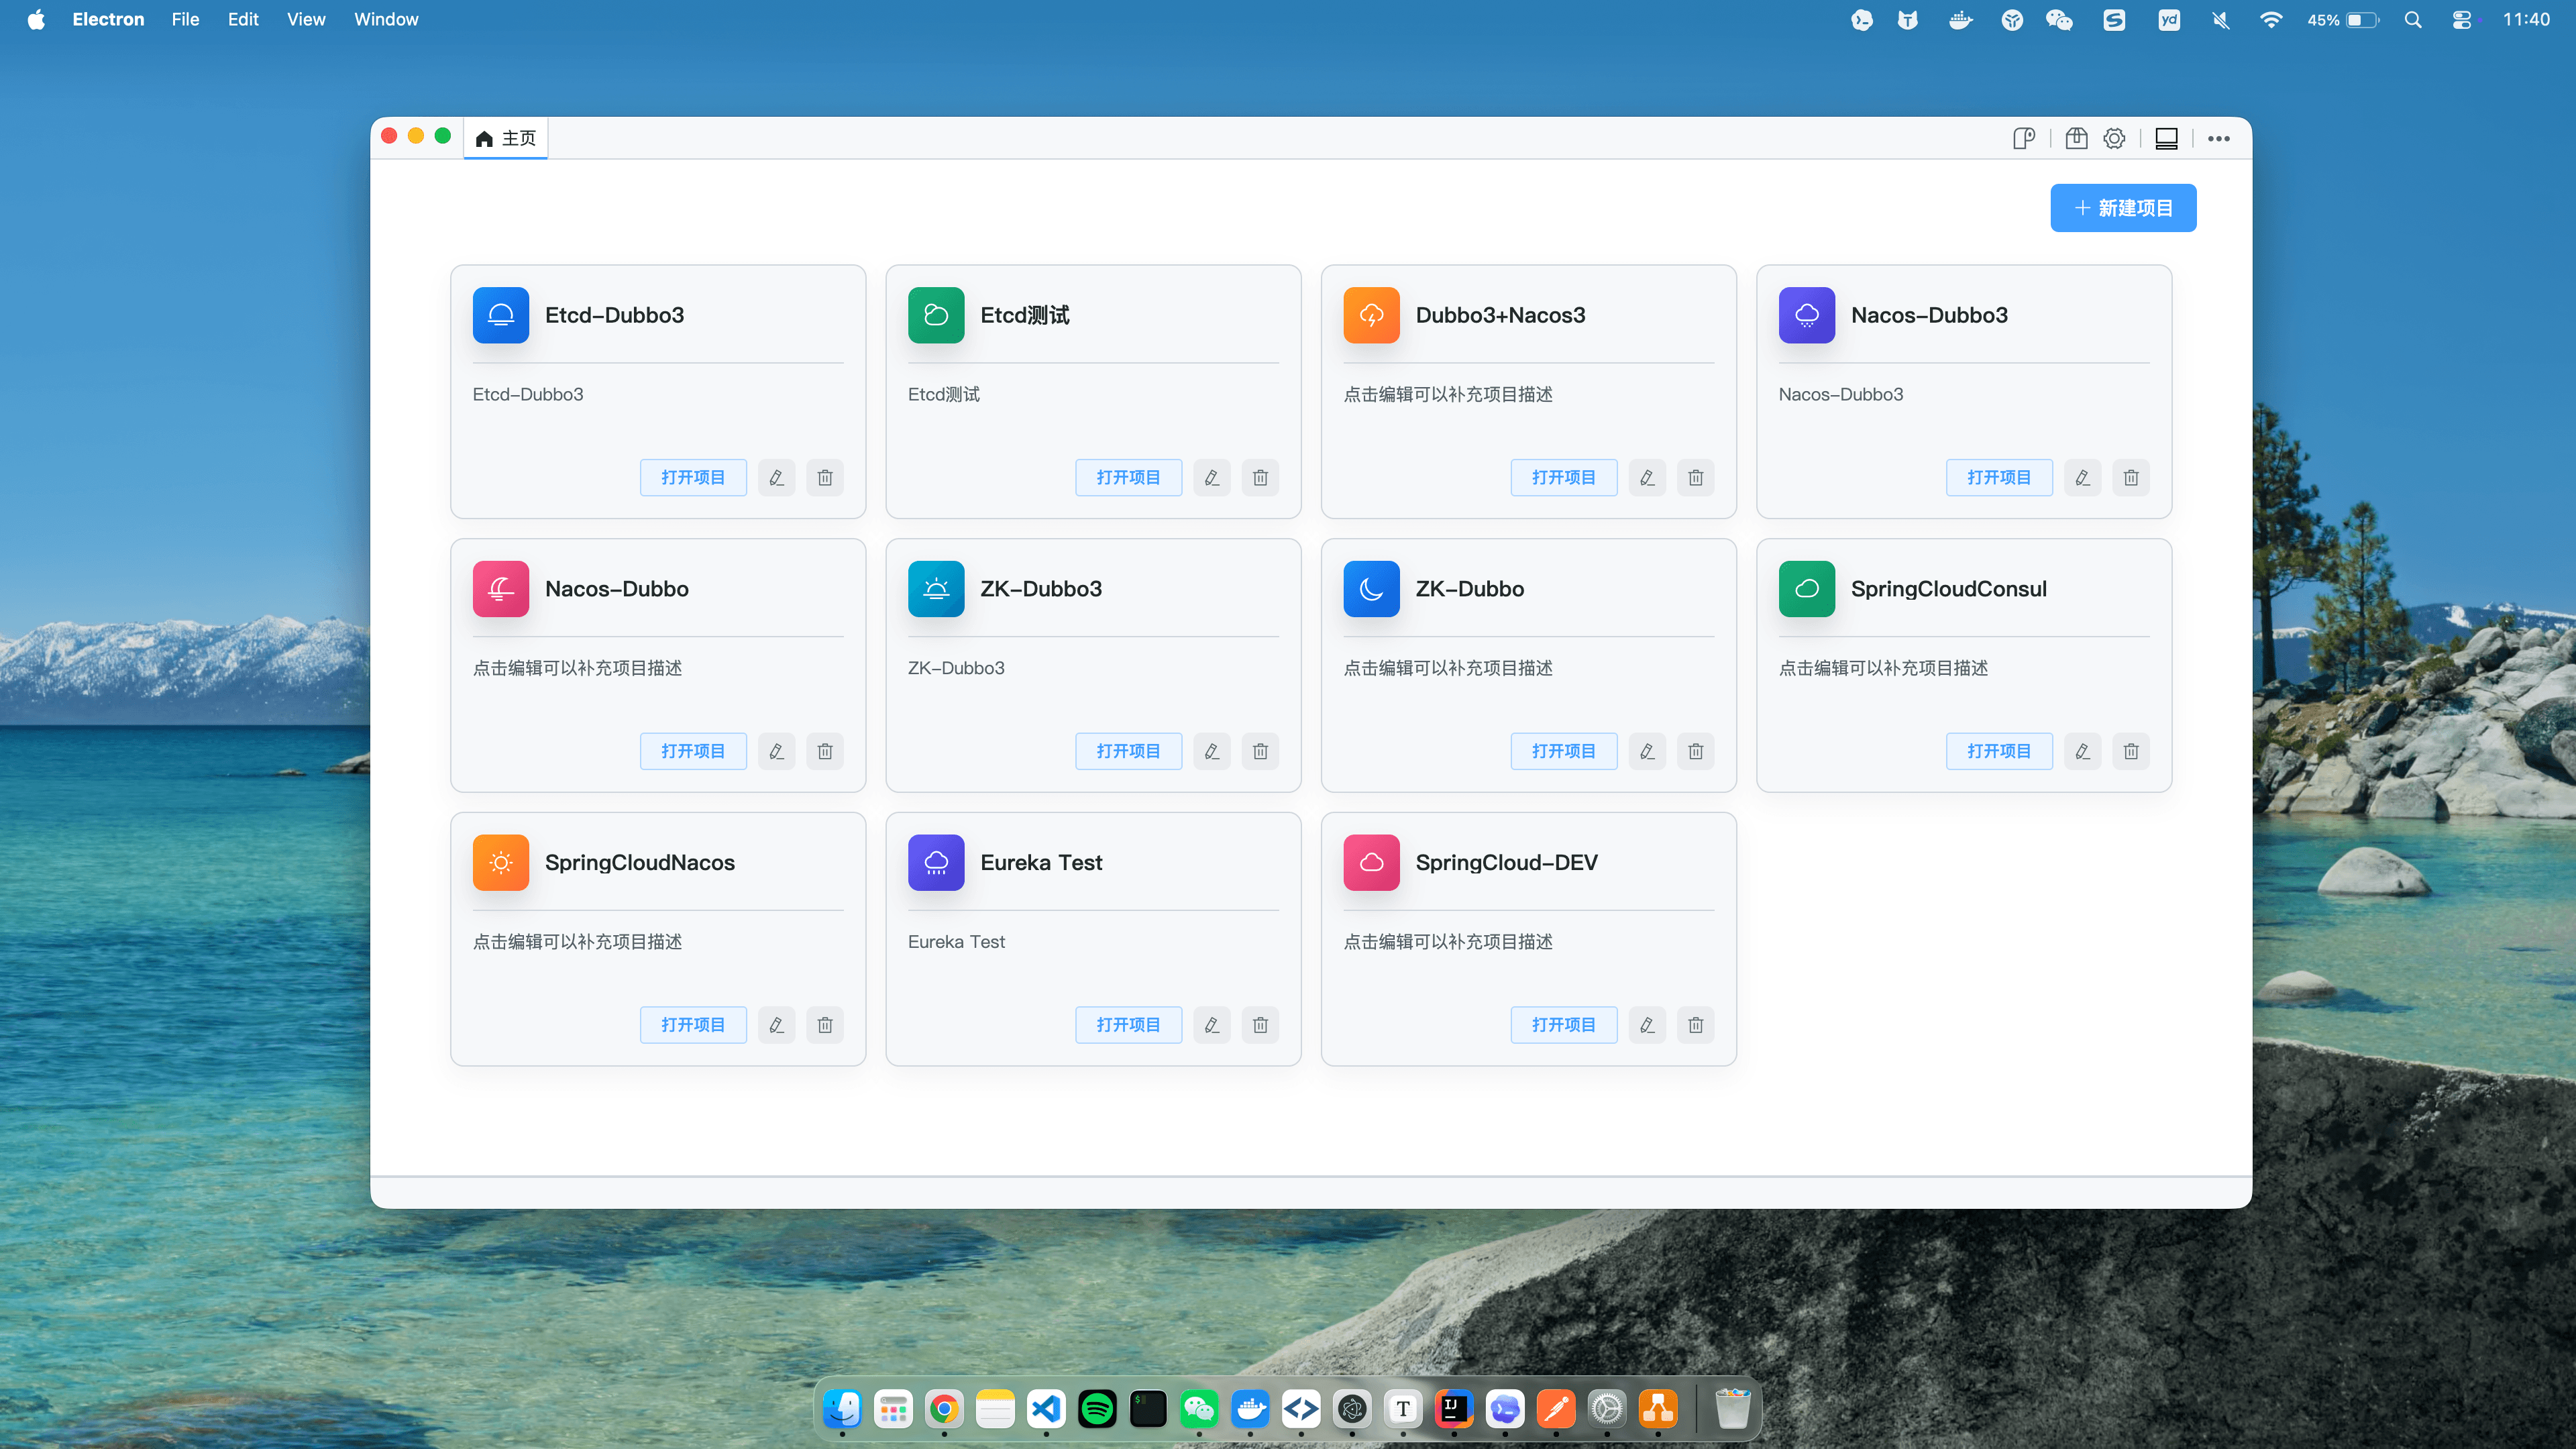Open the Edit menu
The image size is (2576, 1449).
243,19
